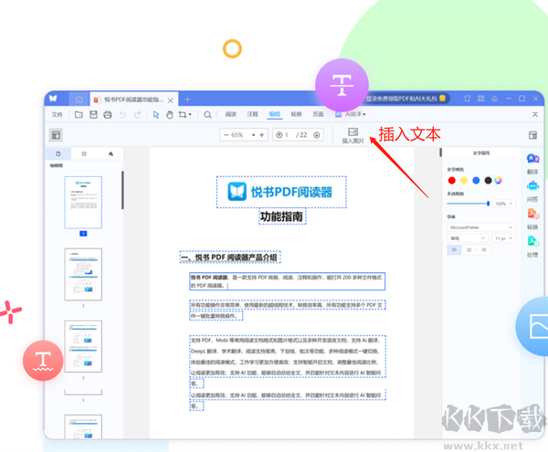Open the 11 pt font size dropdown

tap(503, 238)
